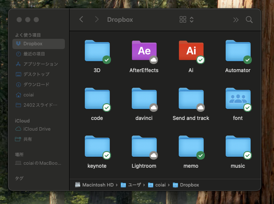Show more toolbar items via double chevron
The height and width of the screenshot is (204, 274).
coord(236,20)
